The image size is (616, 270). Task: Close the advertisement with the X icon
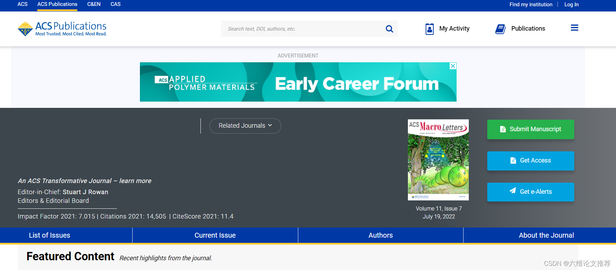coord(453,66)
